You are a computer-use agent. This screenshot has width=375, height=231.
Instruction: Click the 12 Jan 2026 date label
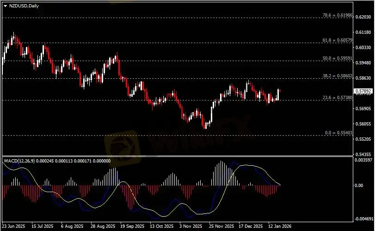[280, 226]
